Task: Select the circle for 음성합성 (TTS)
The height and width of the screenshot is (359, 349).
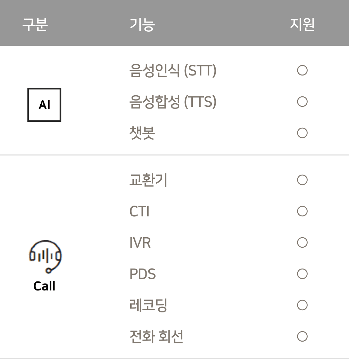Action: tap(302, 102)
